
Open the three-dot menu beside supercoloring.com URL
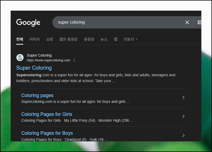pyautogui.click(x=74, y=60)
